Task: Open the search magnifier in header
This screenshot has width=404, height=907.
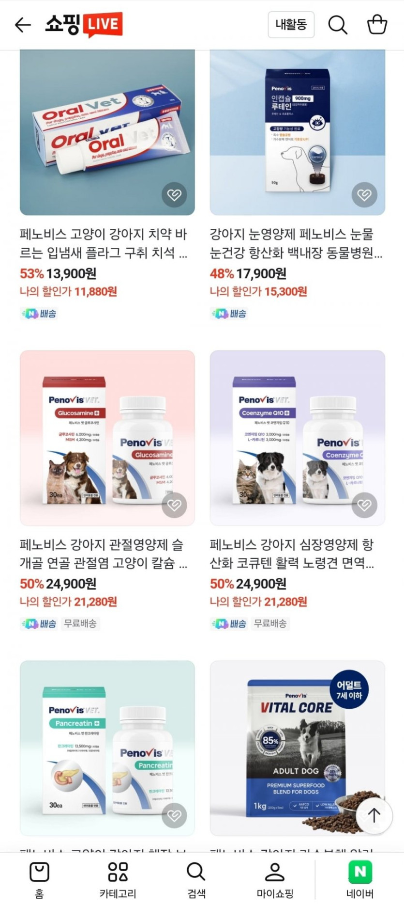Action: [338, 25]
